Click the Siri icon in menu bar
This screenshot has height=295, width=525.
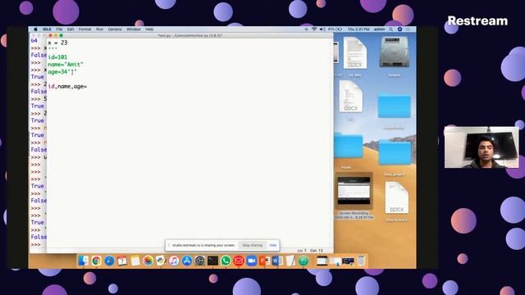(x=399, y=29)
